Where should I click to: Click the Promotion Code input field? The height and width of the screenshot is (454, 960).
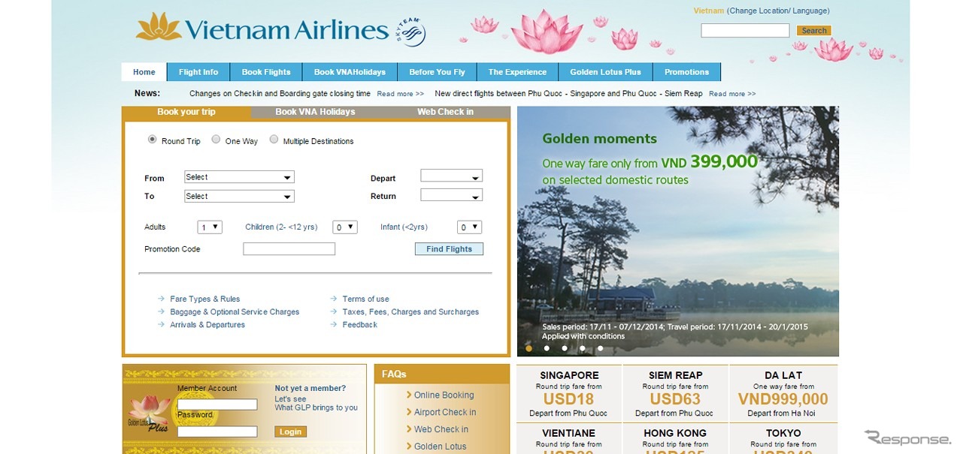pyautogui.click(x=289, y=249)
